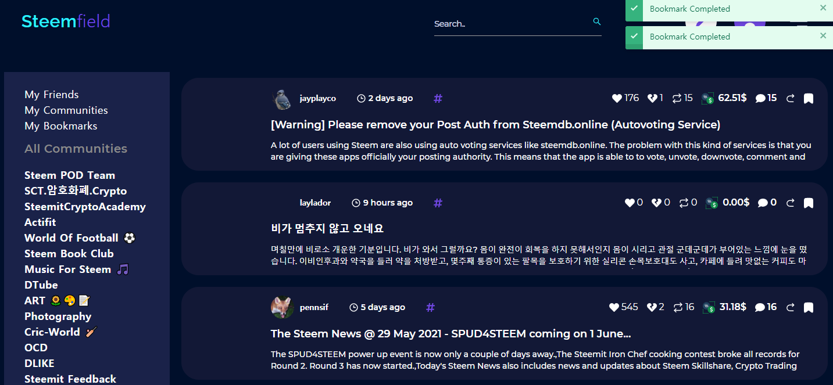Click 62.51$ payout value

click(x=732, y=98)
